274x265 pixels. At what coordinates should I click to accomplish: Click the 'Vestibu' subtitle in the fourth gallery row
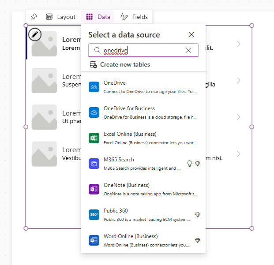click(x=71, y=158)
